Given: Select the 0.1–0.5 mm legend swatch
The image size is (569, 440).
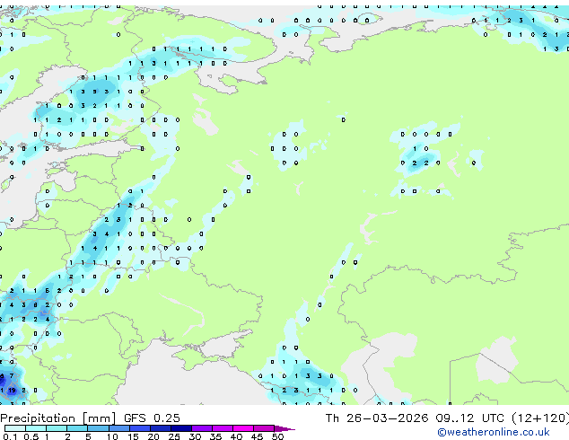Looking at the screenshot, I should point(15,428).
